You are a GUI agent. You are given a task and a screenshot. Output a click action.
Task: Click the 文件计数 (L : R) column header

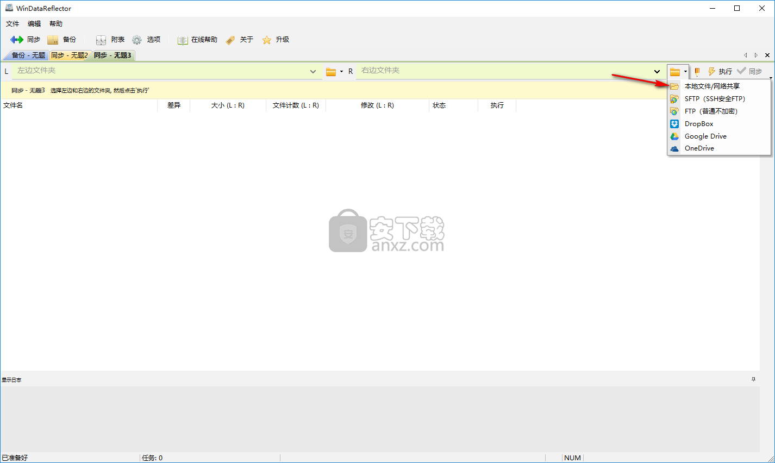(296, 105)
